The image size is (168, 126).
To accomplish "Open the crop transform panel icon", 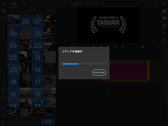I will 164,40.
